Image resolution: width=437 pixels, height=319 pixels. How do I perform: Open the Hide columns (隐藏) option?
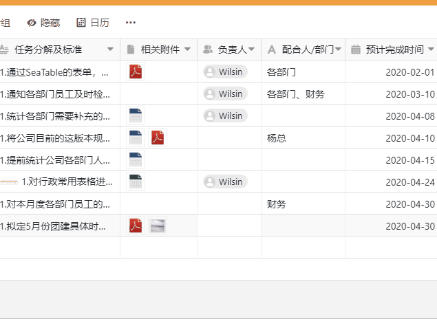[43, 23]
